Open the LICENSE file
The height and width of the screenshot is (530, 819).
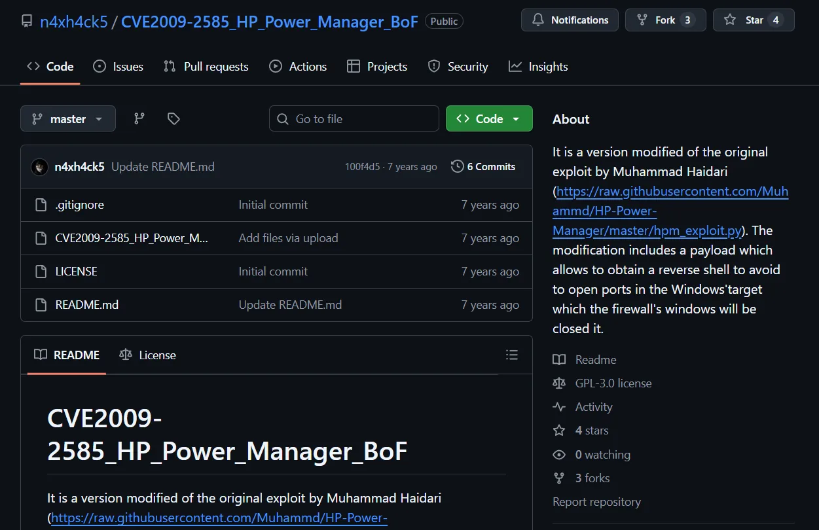click(77, 272)
